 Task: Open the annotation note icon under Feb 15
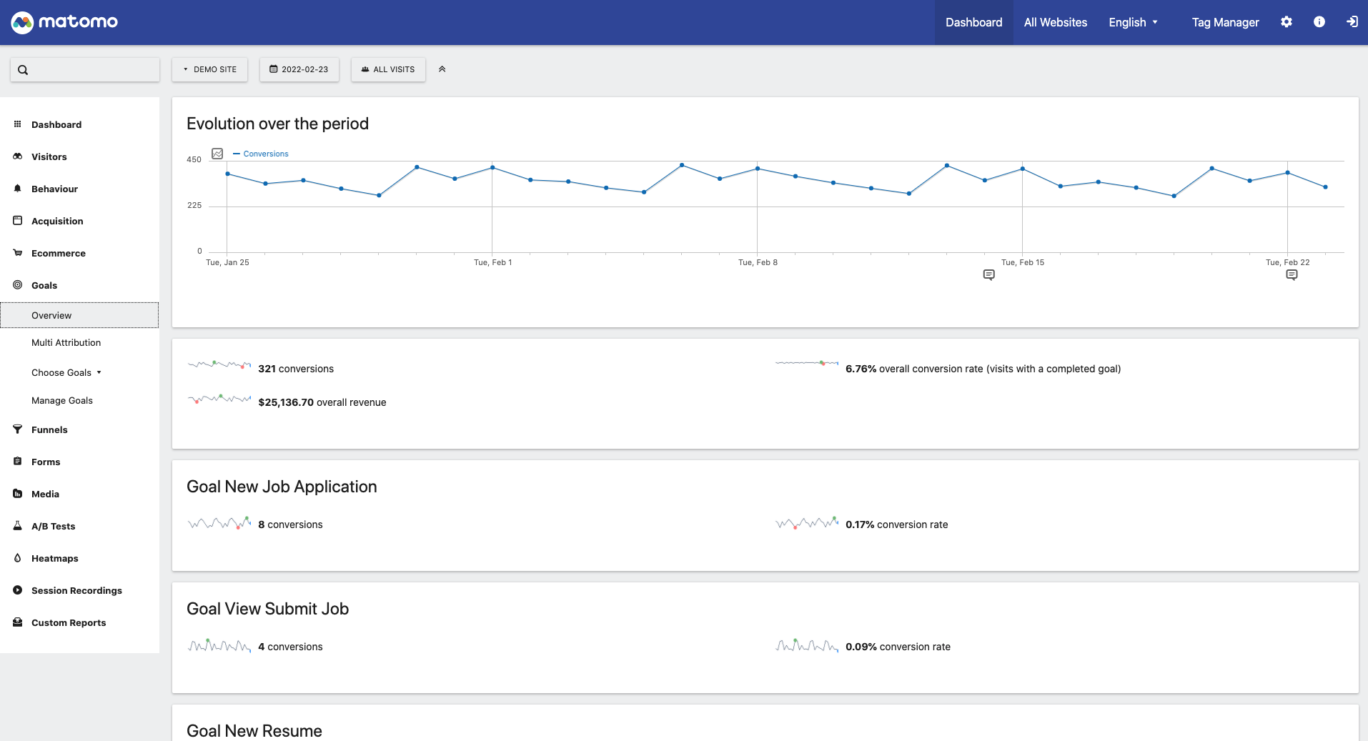click(x=988, y=275)
